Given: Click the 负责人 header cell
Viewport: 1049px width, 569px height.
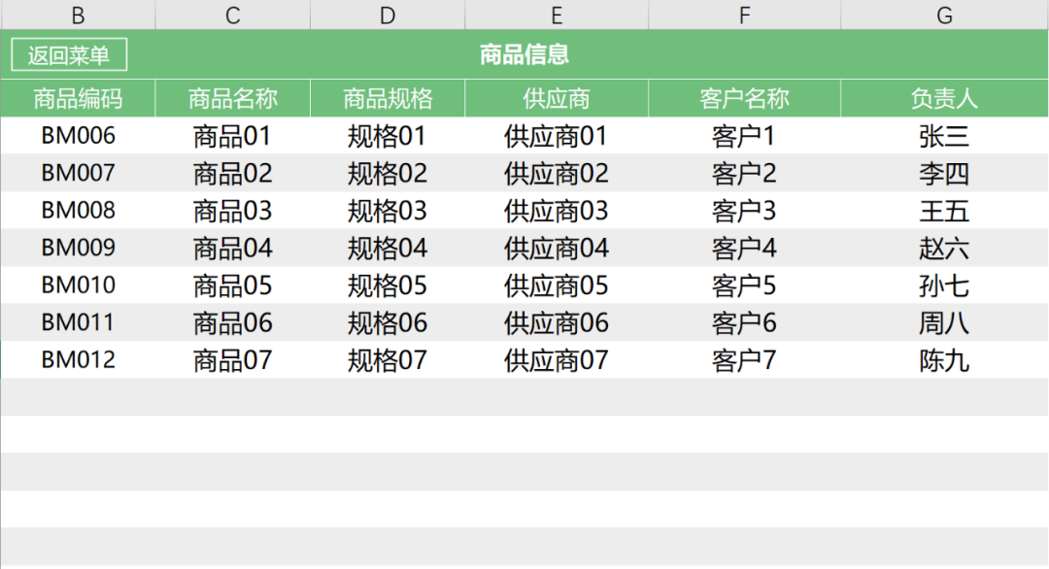Looking at the screenshot, I should pyautogui.click(x=944, y=98).
